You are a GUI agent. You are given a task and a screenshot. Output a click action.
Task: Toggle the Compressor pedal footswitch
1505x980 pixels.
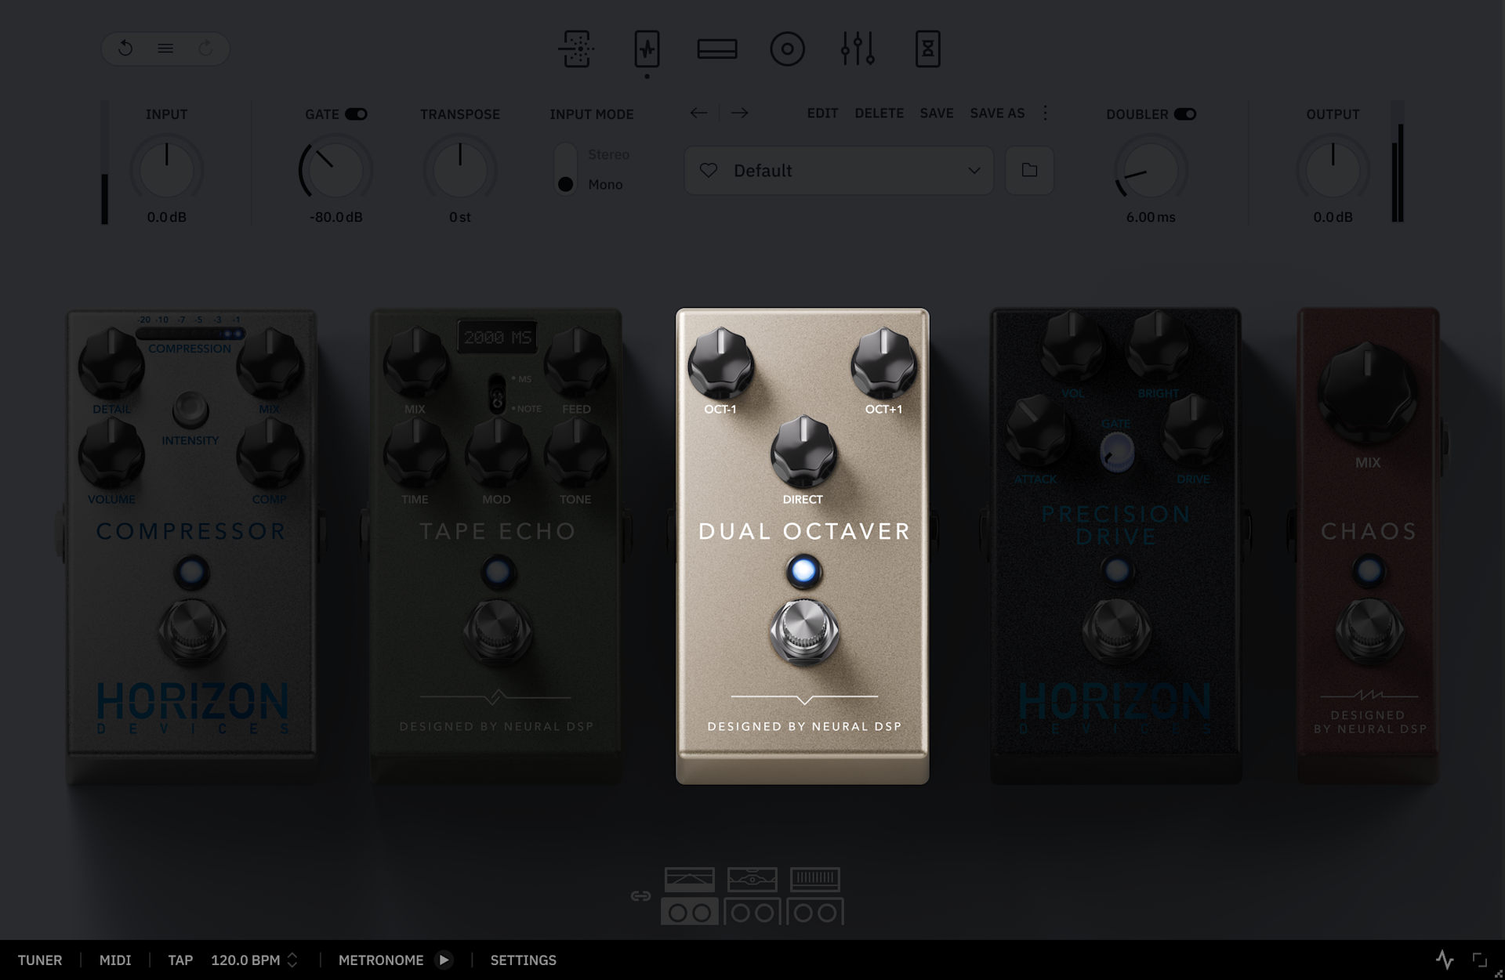(x=192, y=631)
